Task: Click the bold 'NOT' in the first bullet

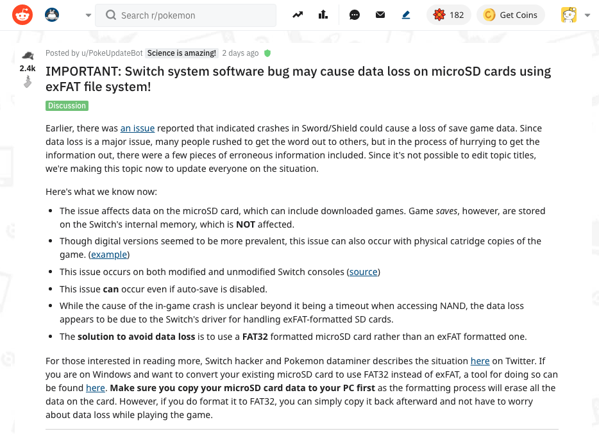Action: [x=245, y=224]
